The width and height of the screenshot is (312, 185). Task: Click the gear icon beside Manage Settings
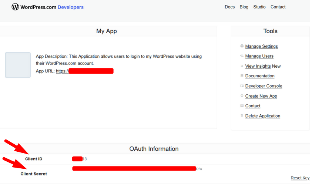[242, 46]
